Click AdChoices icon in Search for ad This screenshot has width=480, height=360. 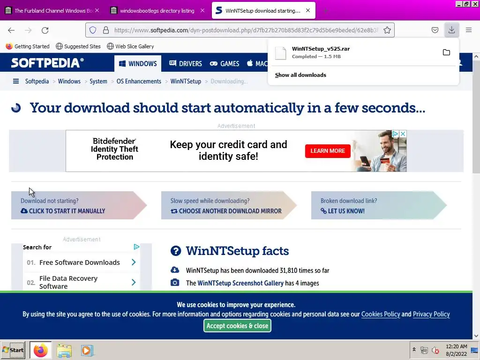136,247
